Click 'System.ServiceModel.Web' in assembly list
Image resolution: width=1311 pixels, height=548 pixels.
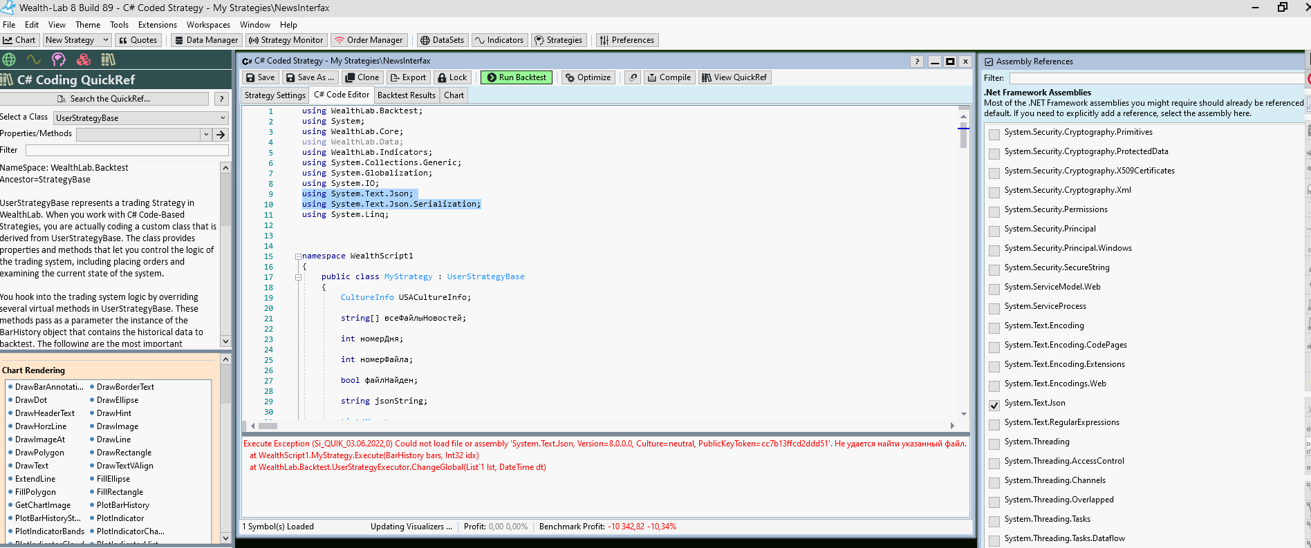coord(1052,287)
